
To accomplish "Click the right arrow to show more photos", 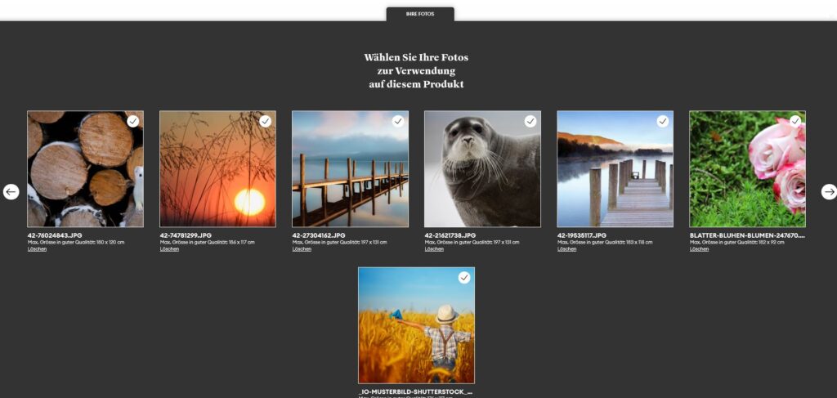I will pyautogui.click(x=829, y=192).
